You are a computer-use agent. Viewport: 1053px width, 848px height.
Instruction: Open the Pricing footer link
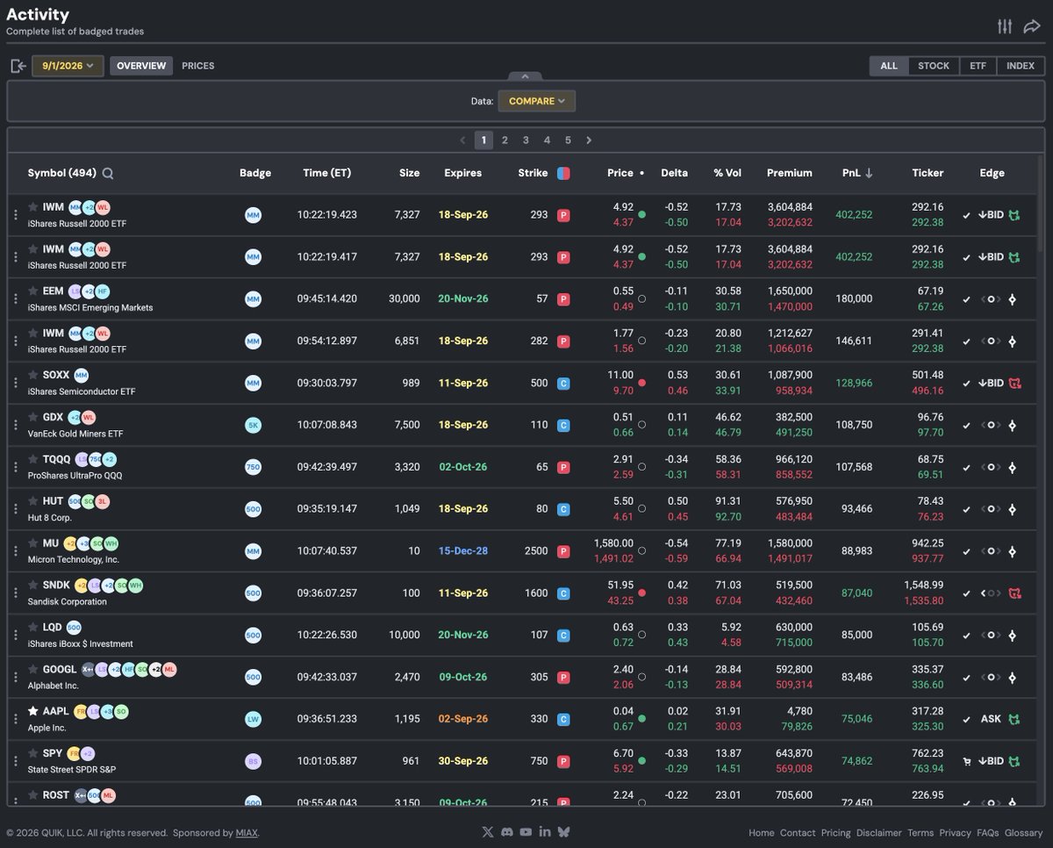click(x=835, y=833)
